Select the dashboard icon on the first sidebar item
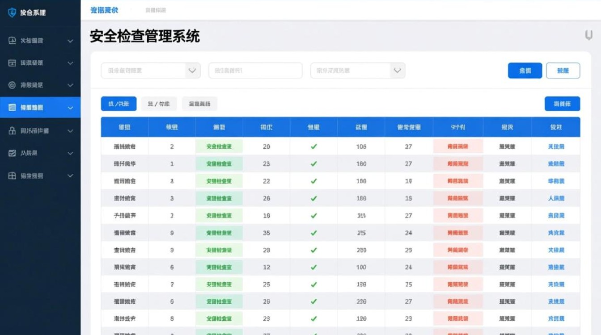 [12, 41]
